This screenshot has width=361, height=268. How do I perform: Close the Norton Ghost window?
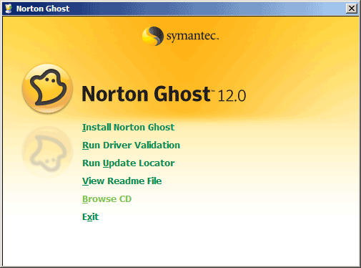pos(352,9)
